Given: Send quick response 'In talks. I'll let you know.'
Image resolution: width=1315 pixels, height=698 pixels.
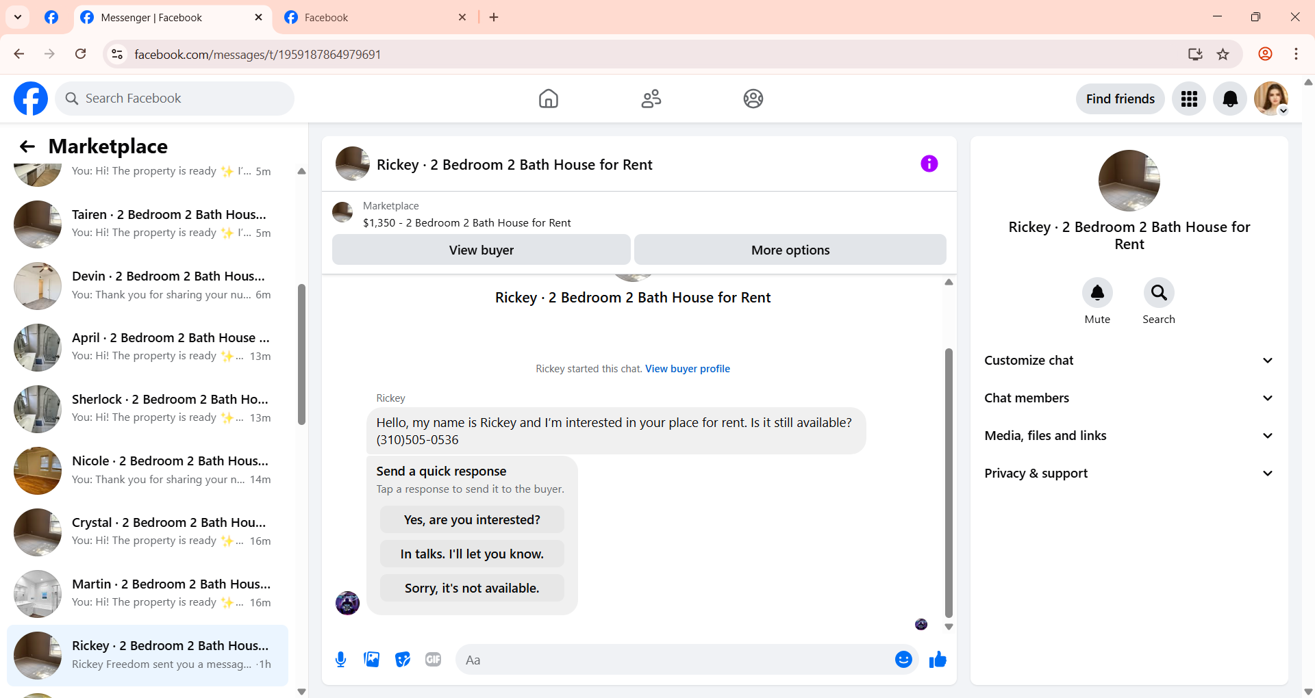Looking at the screenshot, I should coord(472,554).
